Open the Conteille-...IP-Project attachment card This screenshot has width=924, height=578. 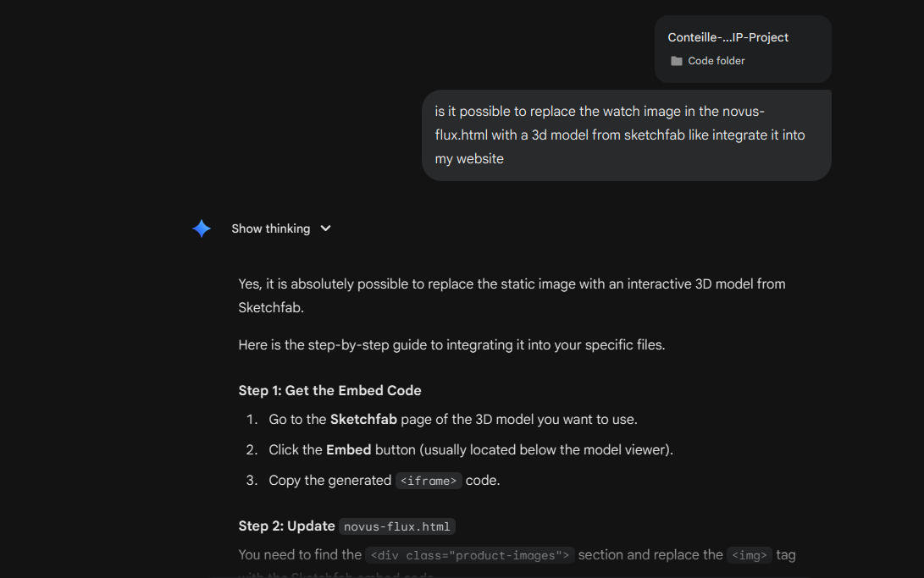pyautogui.click(x=743, y=48)
